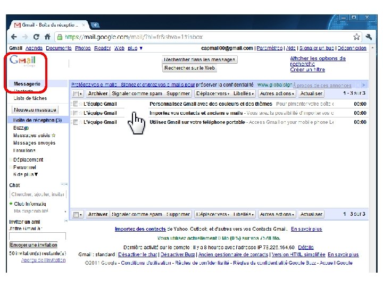Screen dimensions: 383x287
Task: Click the Buzz icon in sidebar
Action: click(27, 128)
